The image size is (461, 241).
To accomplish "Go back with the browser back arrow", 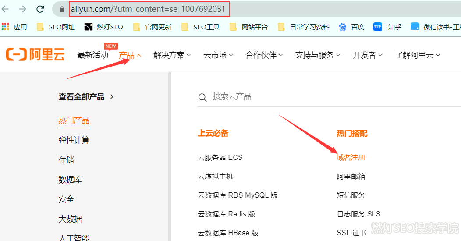I will click(5, 9).
